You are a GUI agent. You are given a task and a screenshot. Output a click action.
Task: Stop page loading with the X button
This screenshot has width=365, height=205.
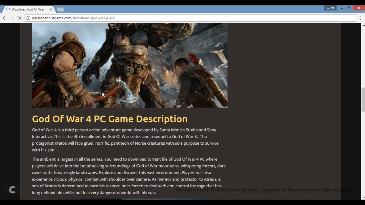[x=20, y=18]
